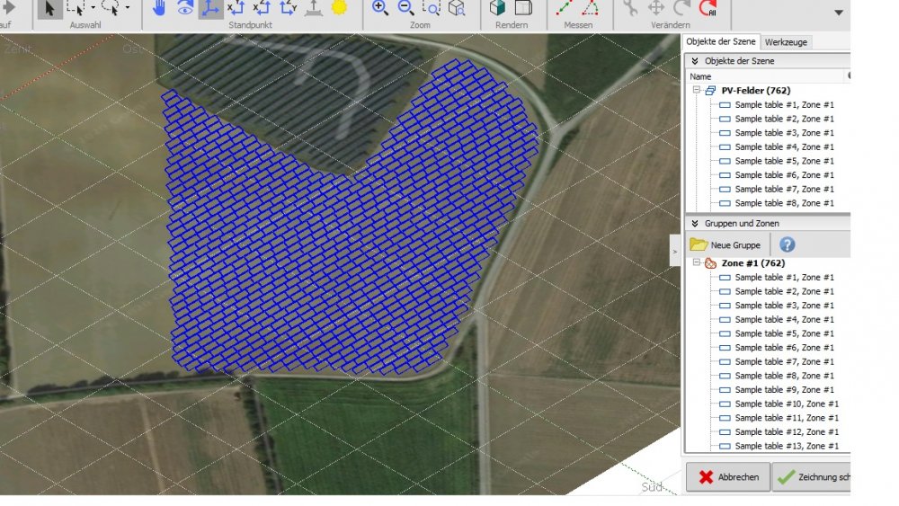The width and height of the screenshot is (899, 506).
Task: Toggle the wireframe render cube
Action: click(x=523, y=8)
